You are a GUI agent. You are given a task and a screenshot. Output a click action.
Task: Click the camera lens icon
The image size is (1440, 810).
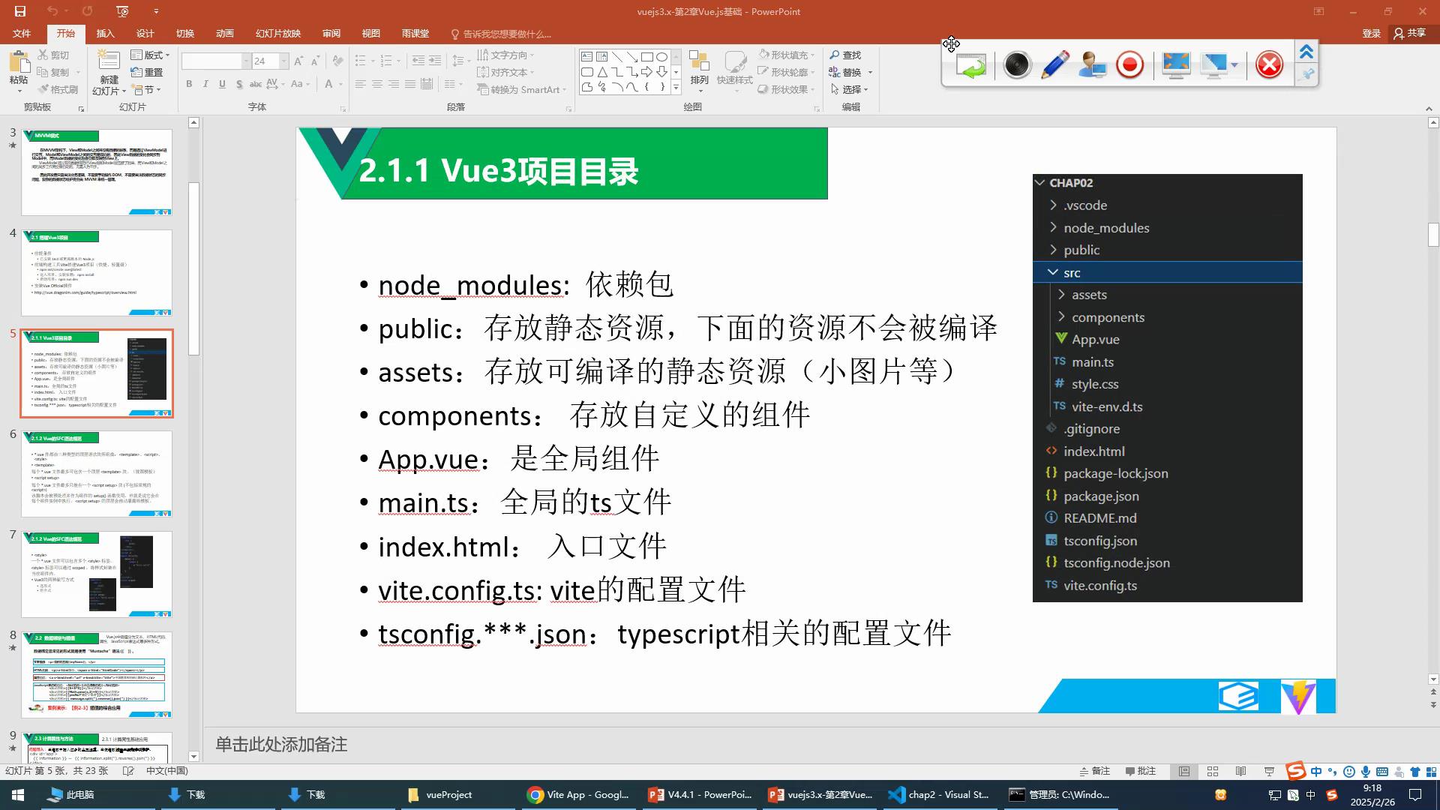pyautogui.click(x=1017, y=65)
